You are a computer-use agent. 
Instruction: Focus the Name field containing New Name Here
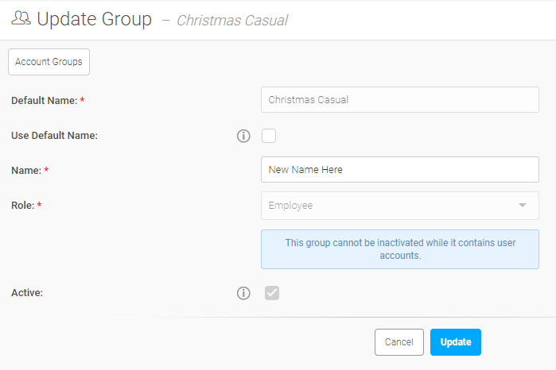coord(399,170)
